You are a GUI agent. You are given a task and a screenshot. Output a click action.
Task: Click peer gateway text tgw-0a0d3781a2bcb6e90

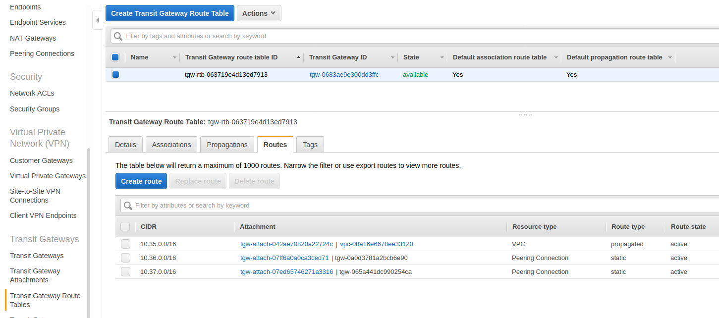click(371, 258)
